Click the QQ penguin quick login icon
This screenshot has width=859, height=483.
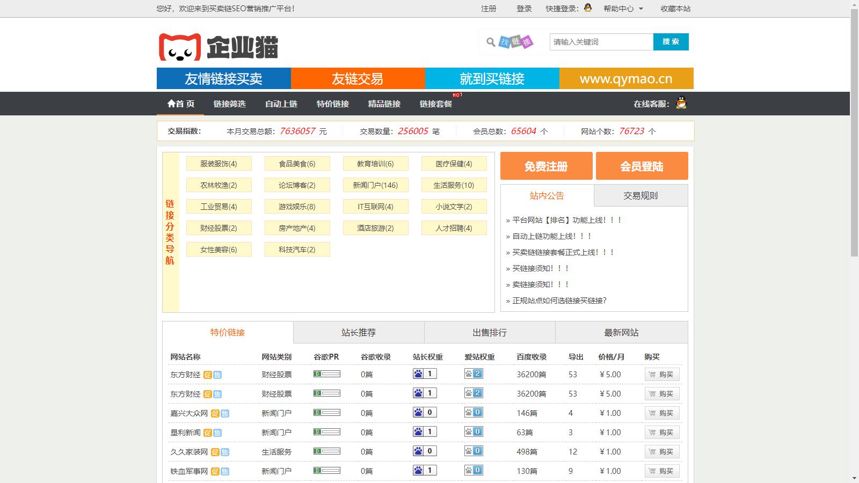(x=588, y=8)
